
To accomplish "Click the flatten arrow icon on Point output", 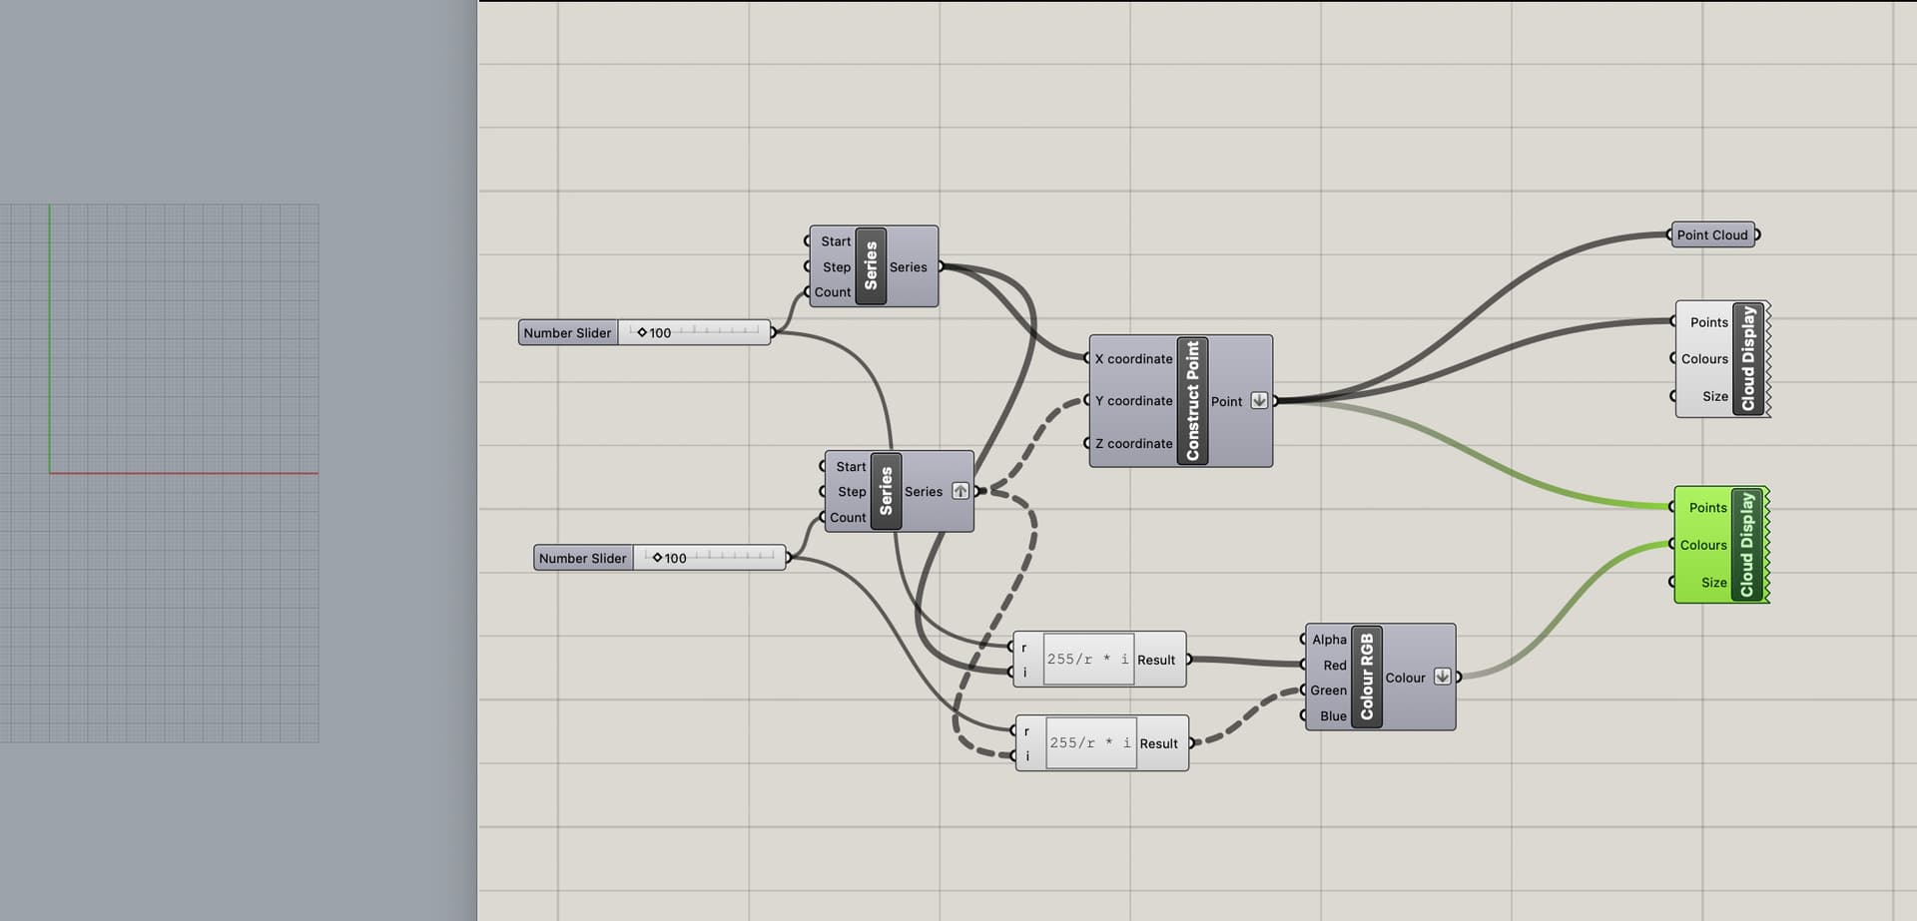I will (x=1259, y=400).
